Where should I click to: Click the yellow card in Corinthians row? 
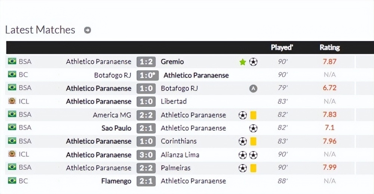pos(253,141)
